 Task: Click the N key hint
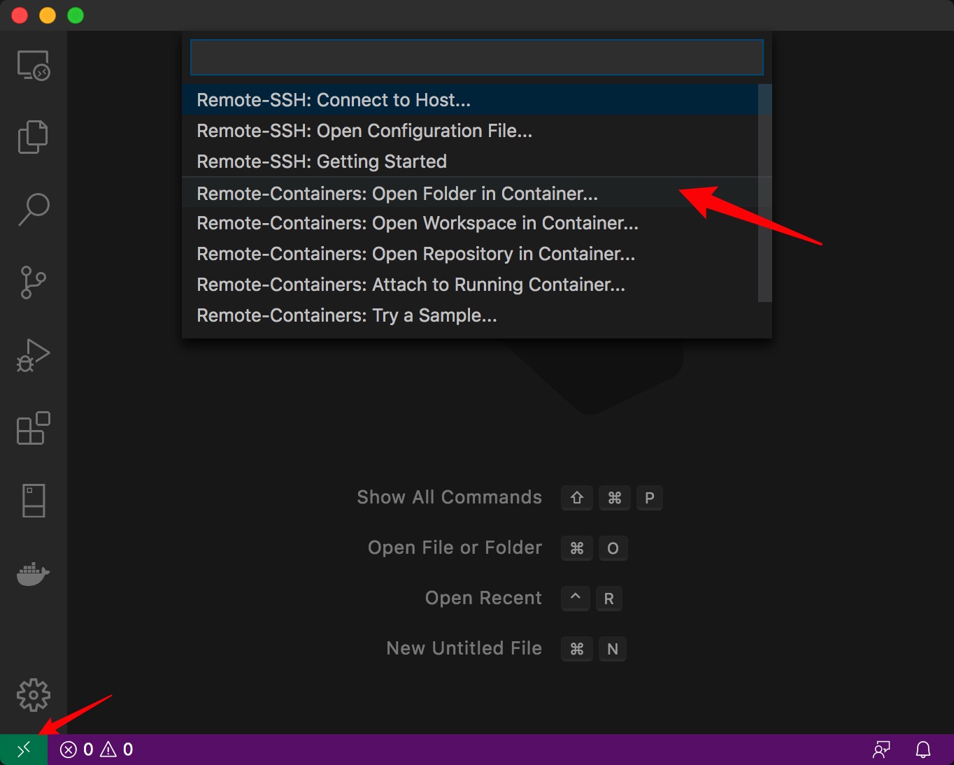[x=613, y=649]
